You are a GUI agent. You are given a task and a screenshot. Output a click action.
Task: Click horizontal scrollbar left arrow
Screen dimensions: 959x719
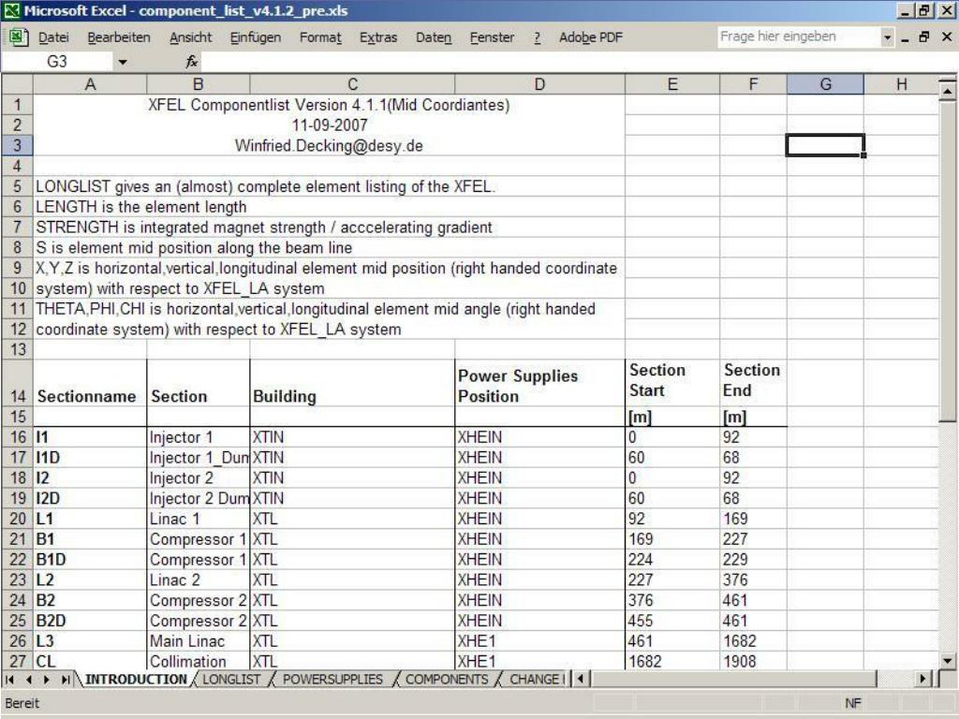pos(580,679)
